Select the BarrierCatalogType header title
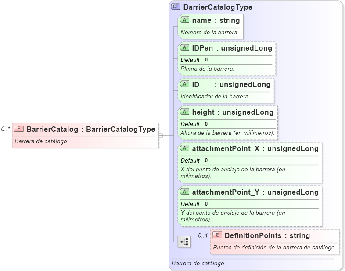Viewport: 345px width, 271px height. pos(218,7)
